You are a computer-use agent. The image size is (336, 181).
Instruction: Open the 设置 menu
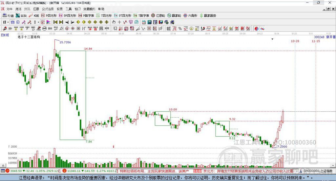[60, 9]
